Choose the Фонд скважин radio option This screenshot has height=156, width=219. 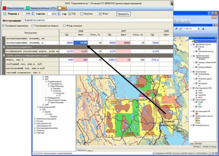point(64,26)
